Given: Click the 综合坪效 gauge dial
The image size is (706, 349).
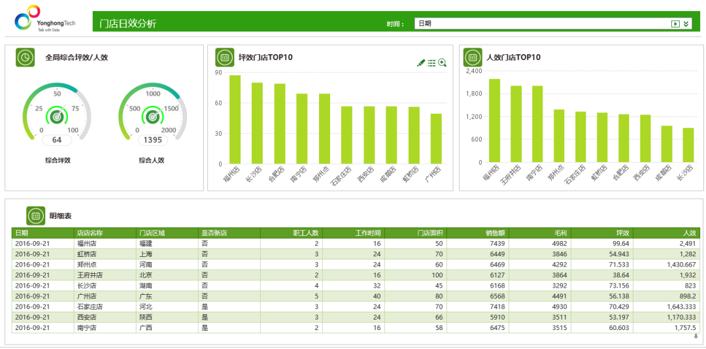Looking at the screenshot, I should (57, 111).
